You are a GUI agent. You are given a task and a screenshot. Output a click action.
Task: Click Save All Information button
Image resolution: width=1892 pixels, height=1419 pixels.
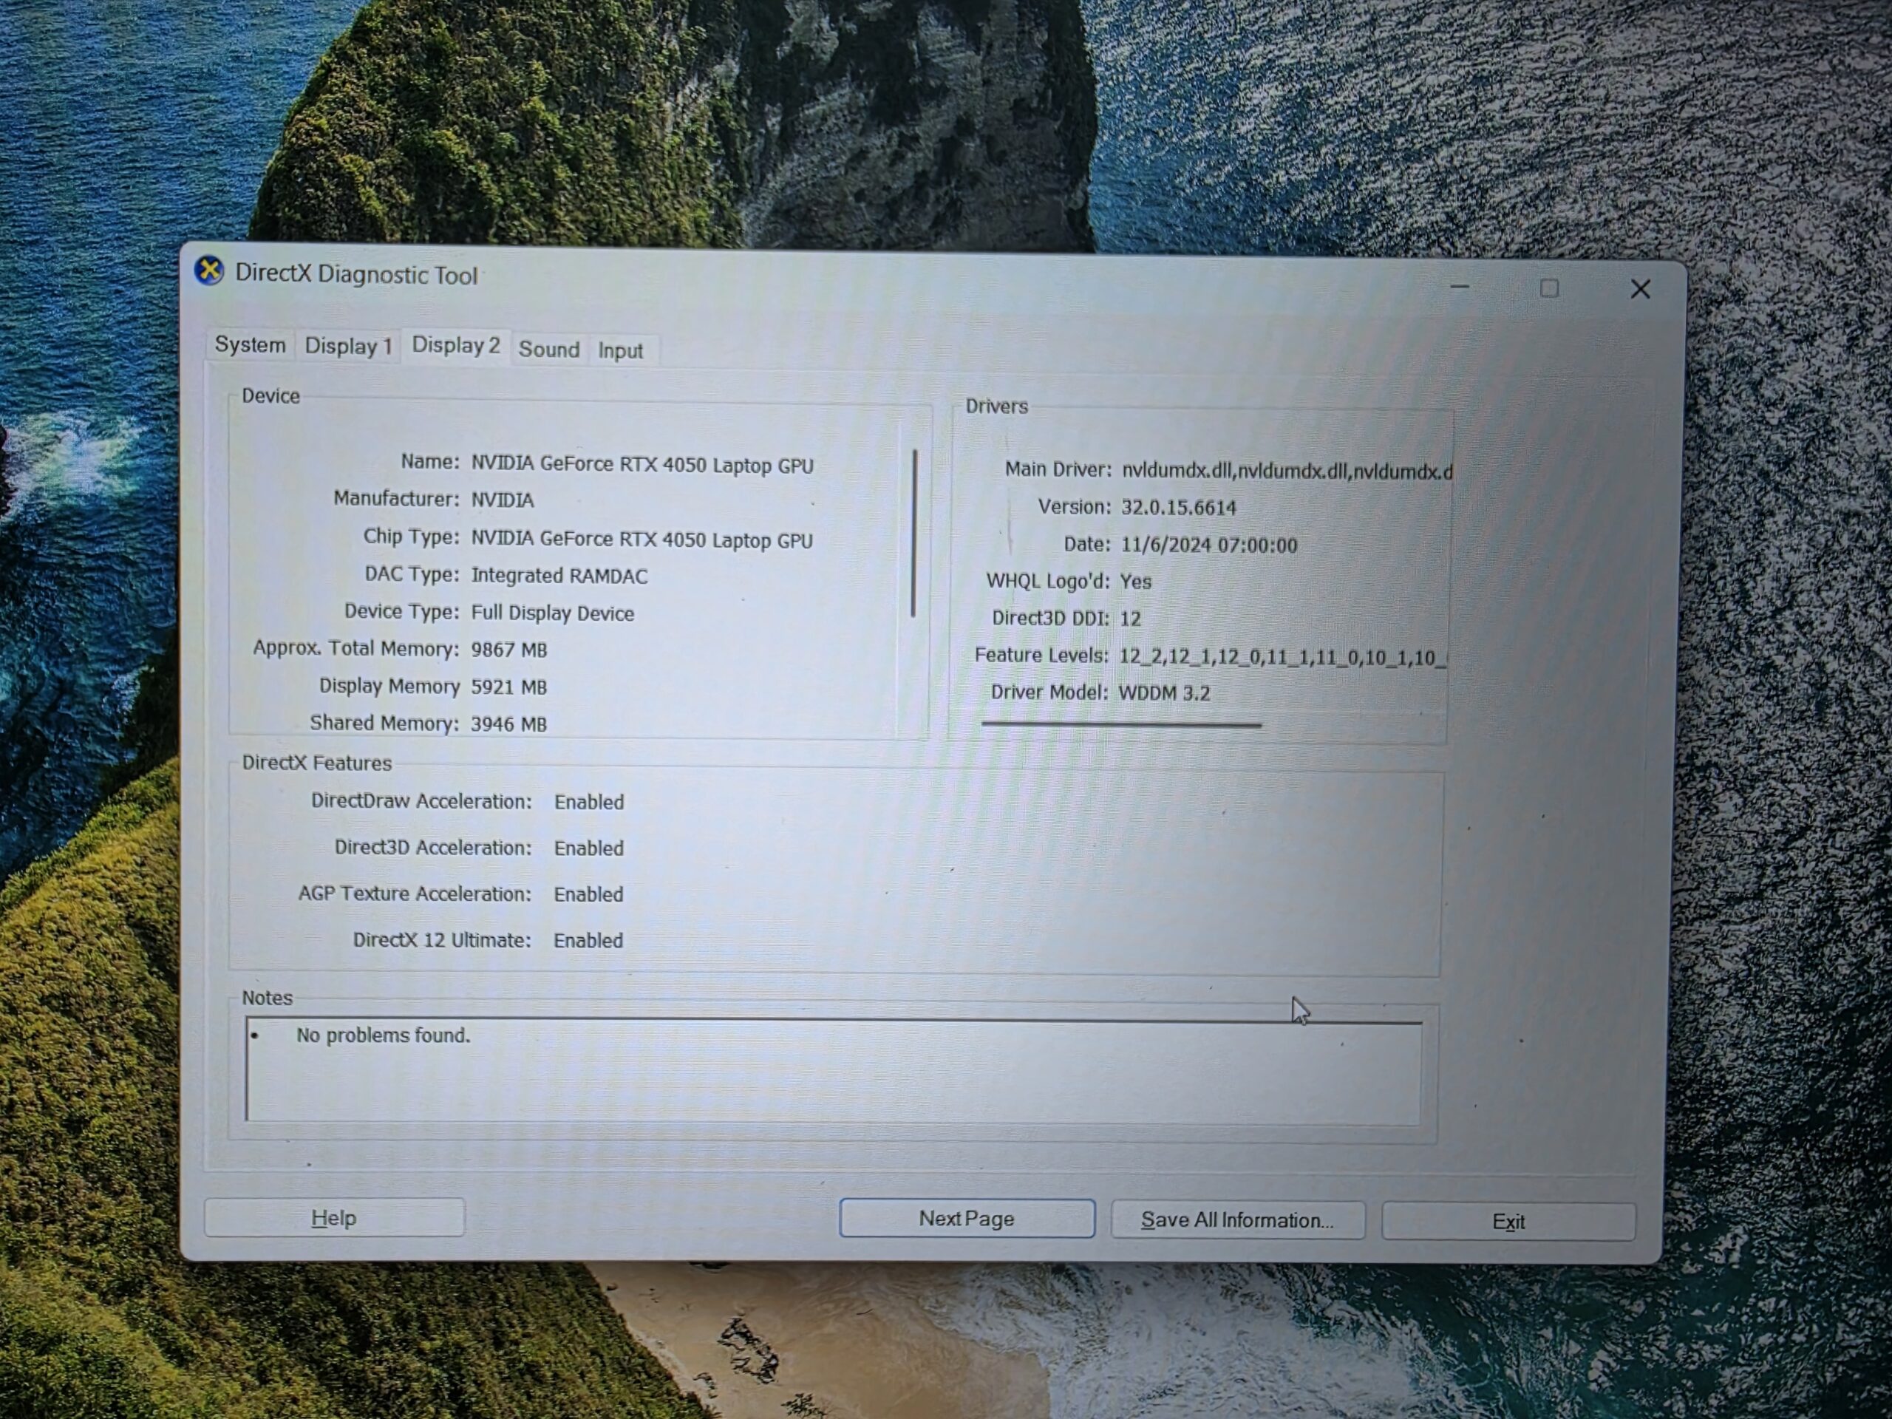coord(1238,1219)
